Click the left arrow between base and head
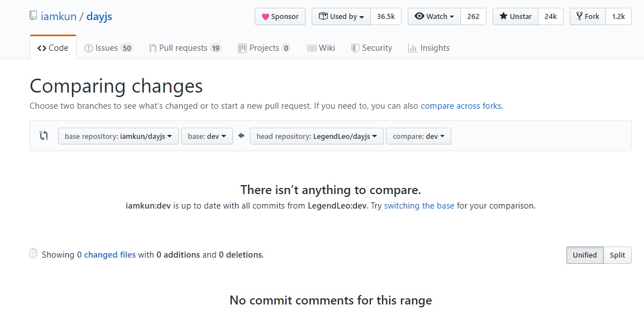This screenshot has width=644, height=329. click(241, 136)
